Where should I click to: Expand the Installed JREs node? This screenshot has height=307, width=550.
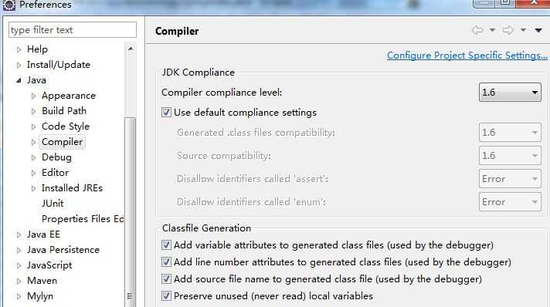pyautogui.click(x=34, y=188)
